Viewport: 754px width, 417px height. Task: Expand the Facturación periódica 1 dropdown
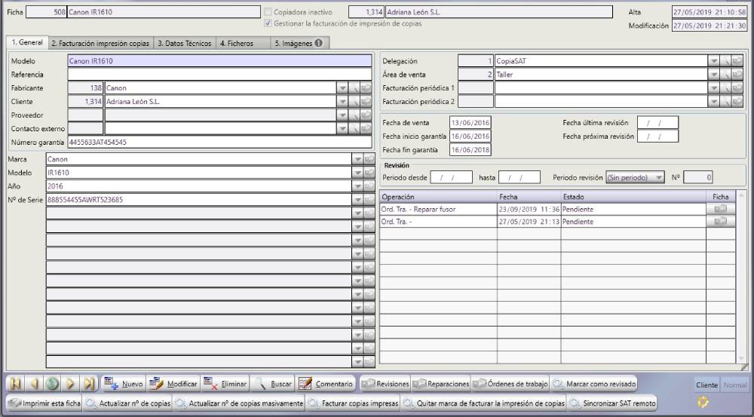(713, 88)
